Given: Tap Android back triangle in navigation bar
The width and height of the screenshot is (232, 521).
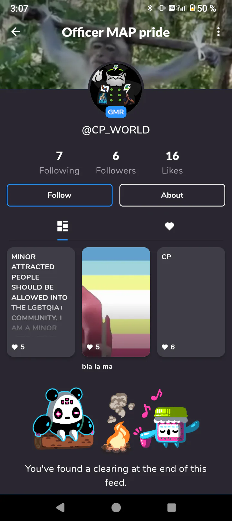Looking at the screenshot, I should 60,508.
